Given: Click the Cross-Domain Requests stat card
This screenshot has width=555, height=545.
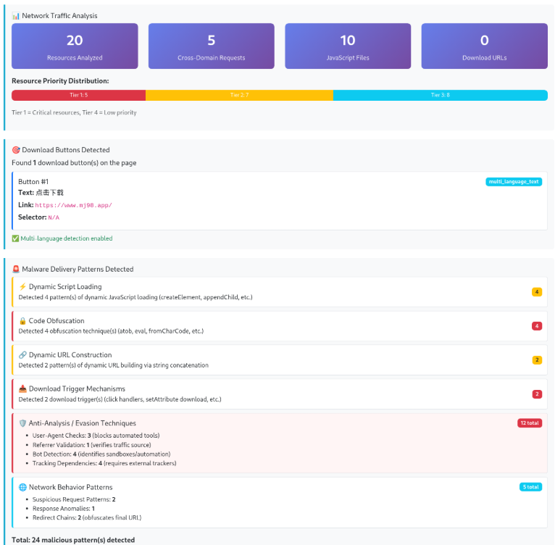Looking at the screenshot, I should (x=211, y=46).
